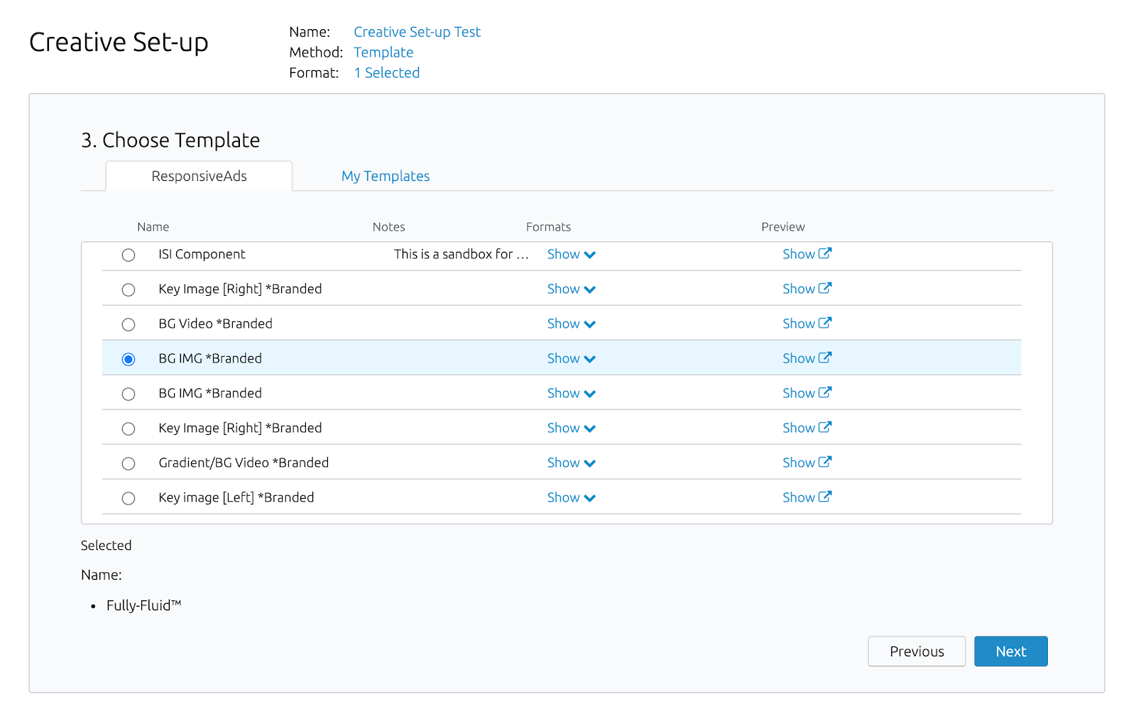Switch to the ResponsiveAds tab
This screenshot has width=1136, height=728.
coord(199,176)
